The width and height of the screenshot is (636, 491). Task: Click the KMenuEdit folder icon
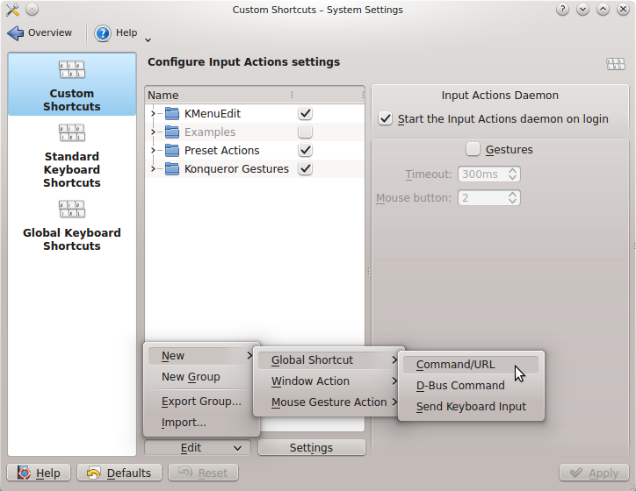[x=171, y=114]
